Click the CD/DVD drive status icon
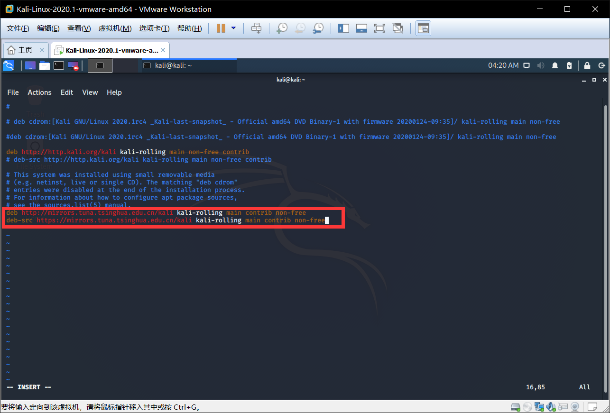This screenshot has height=413, width=610. (527, 407)
